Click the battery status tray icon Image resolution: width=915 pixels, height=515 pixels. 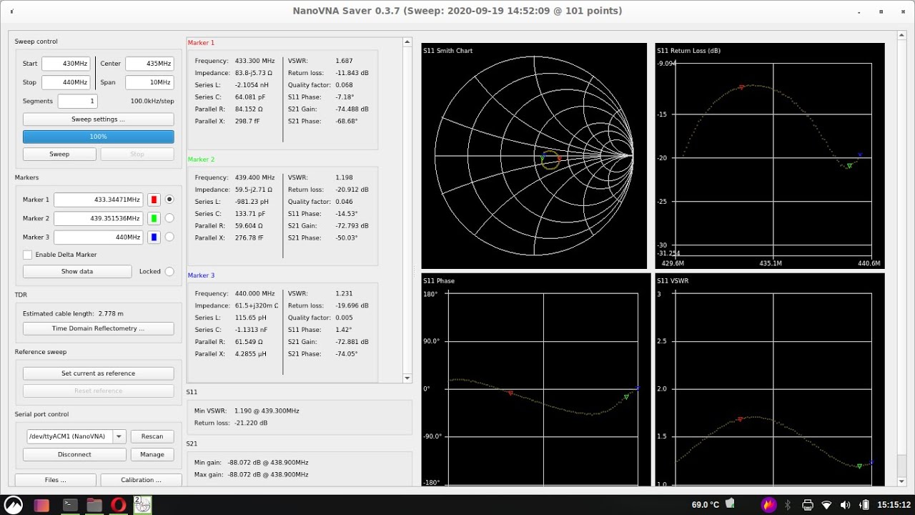point(864,505)
